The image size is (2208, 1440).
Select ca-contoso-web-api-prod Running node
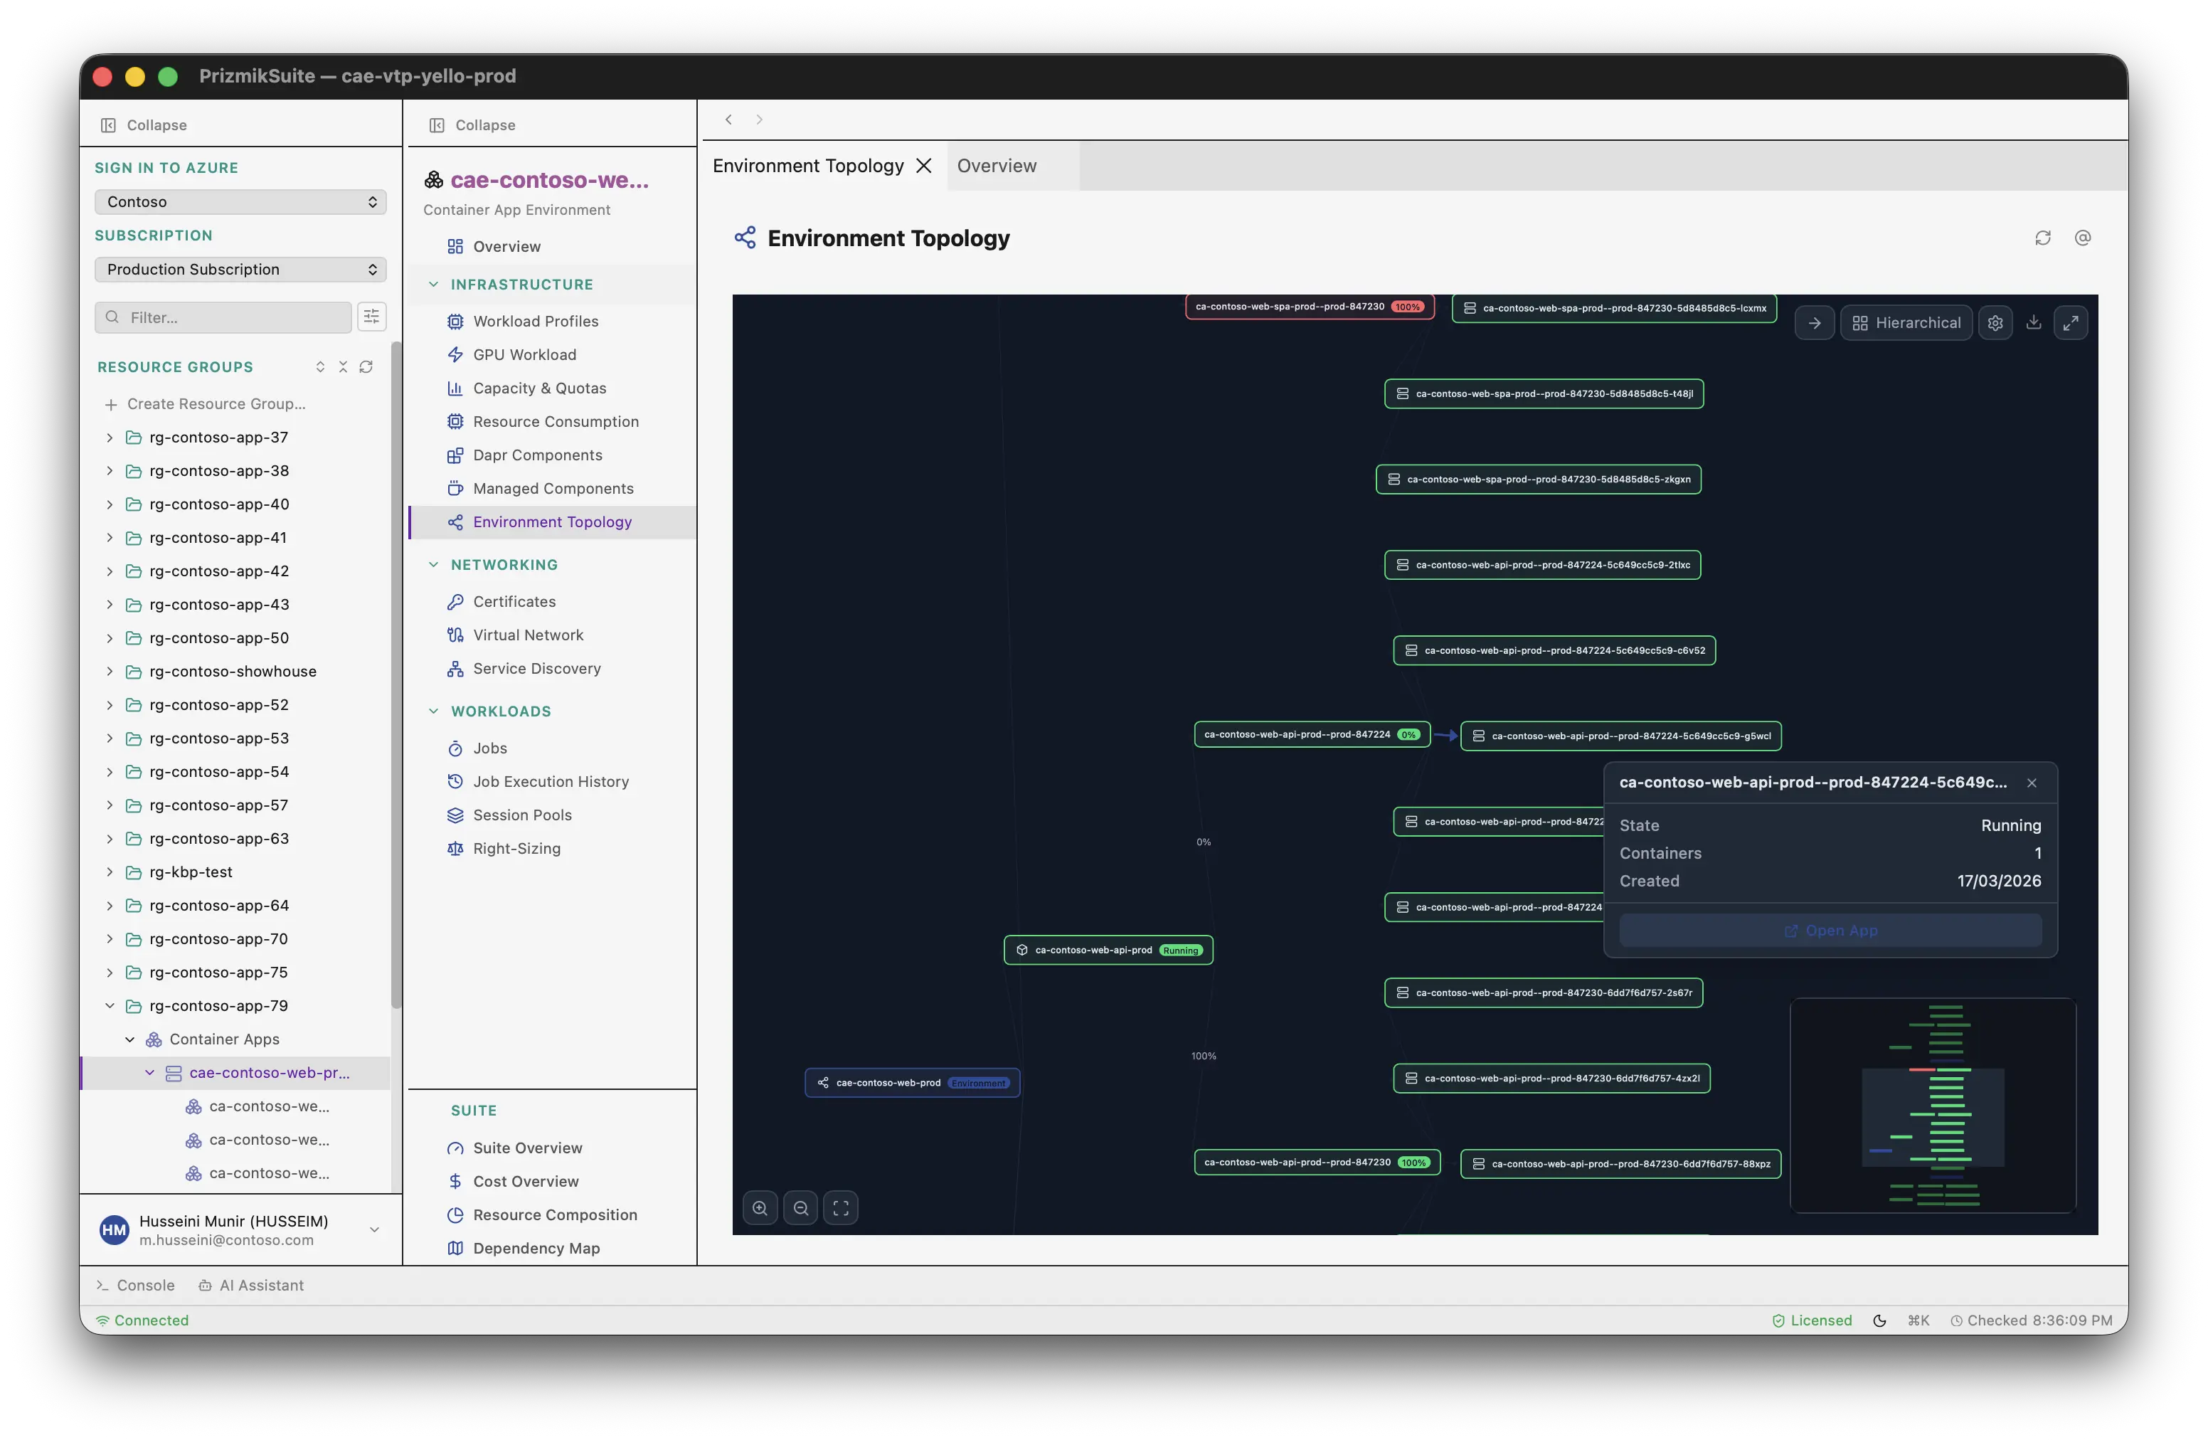[1108, 950]
